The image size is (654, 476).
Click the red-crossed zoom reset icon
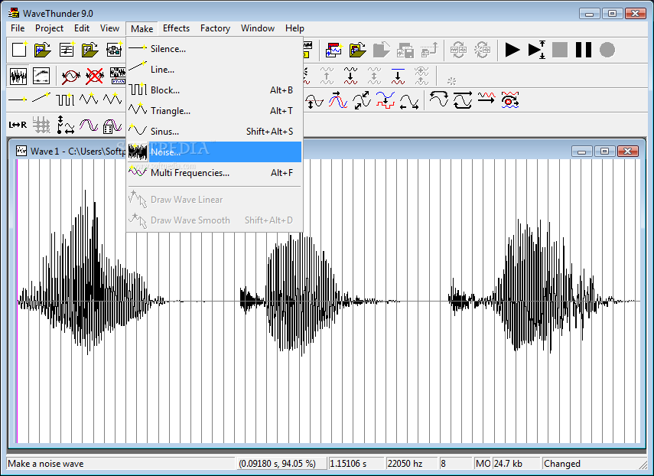(95, 76)
